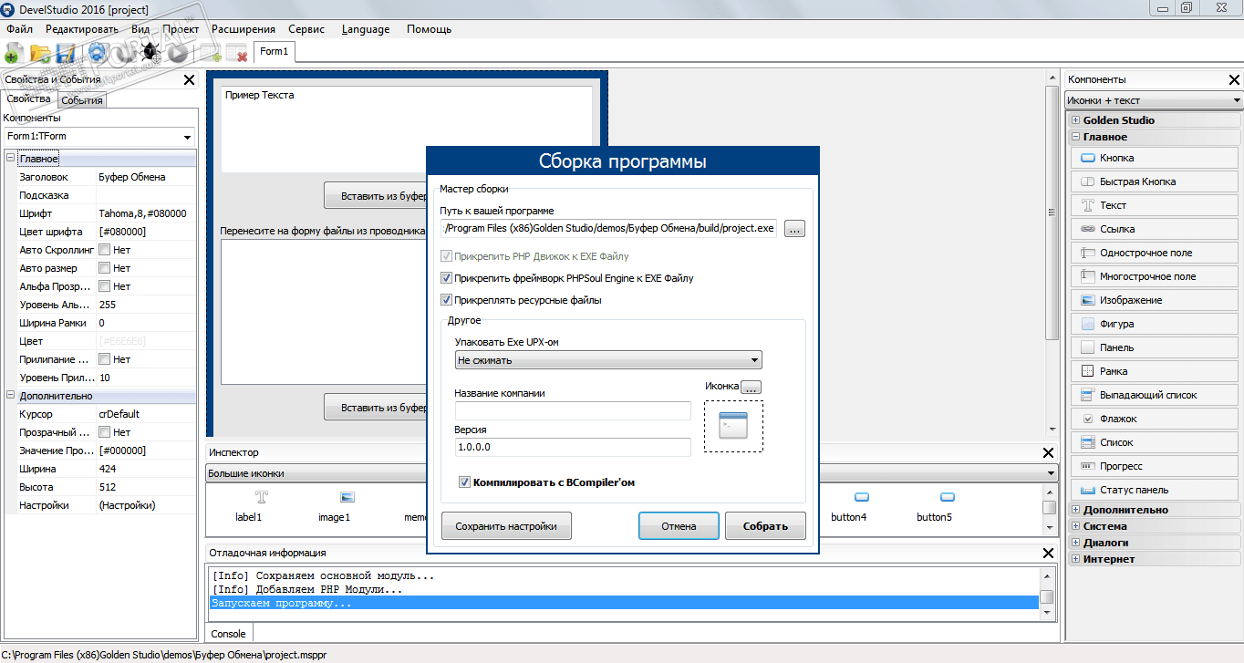Pick the Статус панель component
Screen dimensions: 1244x663
[1155, 490]
